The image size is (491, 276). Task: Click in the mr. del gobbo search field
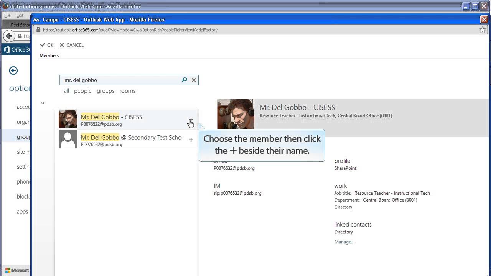120,80
